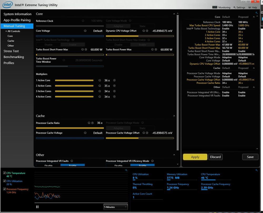Open wrench icon atop proposed settings panel
The width and height of the screenshot is (263, 213).
pos(256,13)
